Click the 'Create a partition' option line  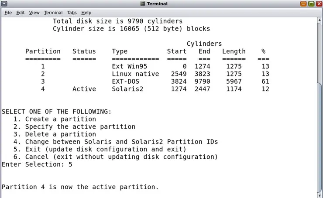point(60,119)
